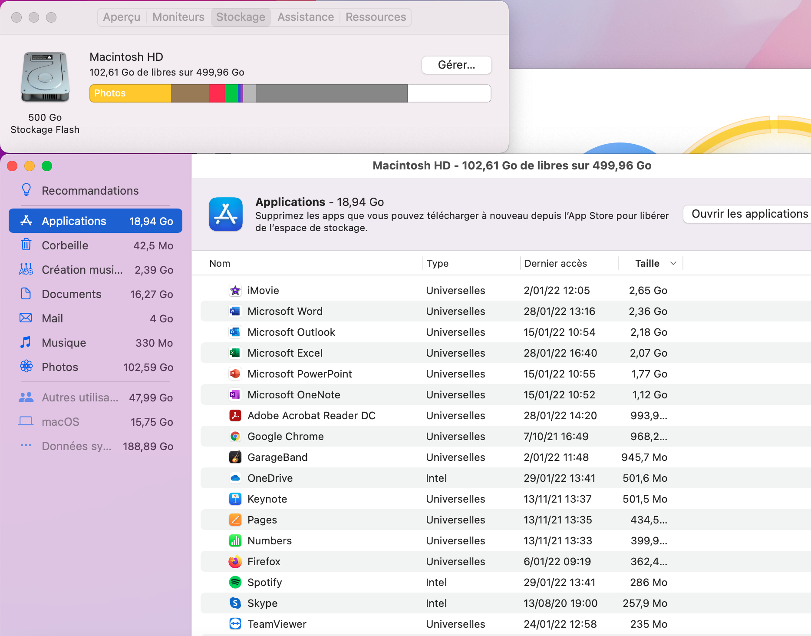Viewport: 811px width, 636px height.
Task: Sort list by Type column header
Action: (x=437, y=263)
